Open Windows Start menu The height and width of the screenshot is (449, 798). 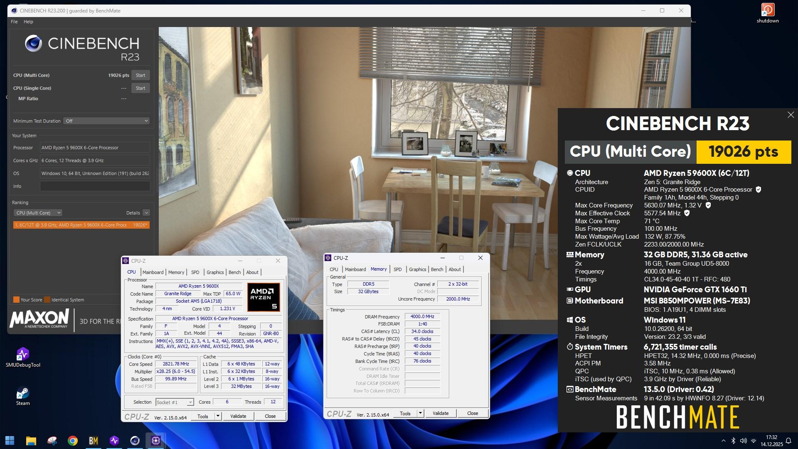(x=10, y=441)
